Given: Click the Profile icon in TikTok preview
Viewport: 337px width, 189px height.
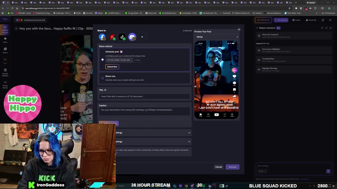Looking at the screenshot, I should pos(232,115).
